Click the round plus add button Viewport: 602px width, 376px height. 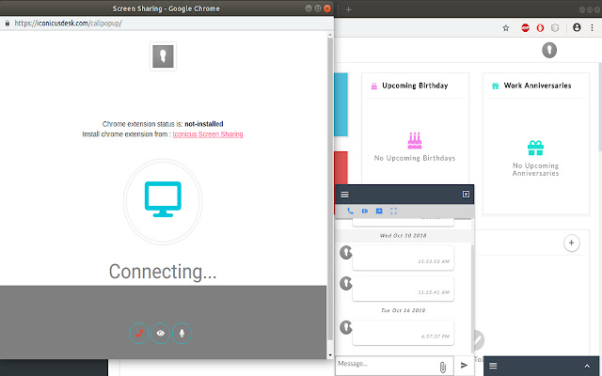coord(571,243)
